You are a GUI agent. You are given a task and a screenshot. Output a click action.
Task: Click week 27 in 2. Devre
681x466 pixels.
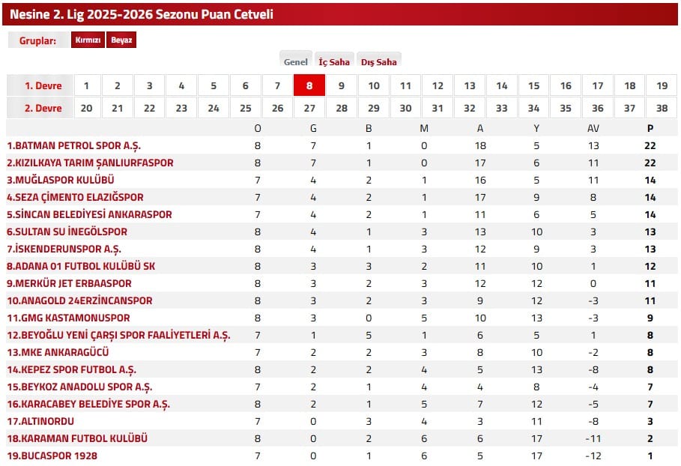(x=309, y=108)
